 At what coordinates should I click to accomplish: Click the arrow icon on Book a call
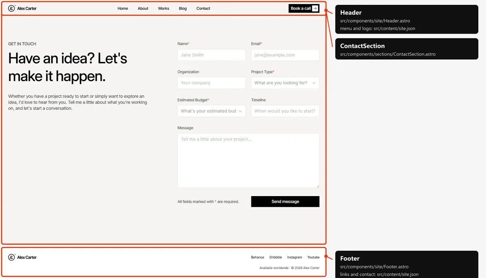pos(315,9)
